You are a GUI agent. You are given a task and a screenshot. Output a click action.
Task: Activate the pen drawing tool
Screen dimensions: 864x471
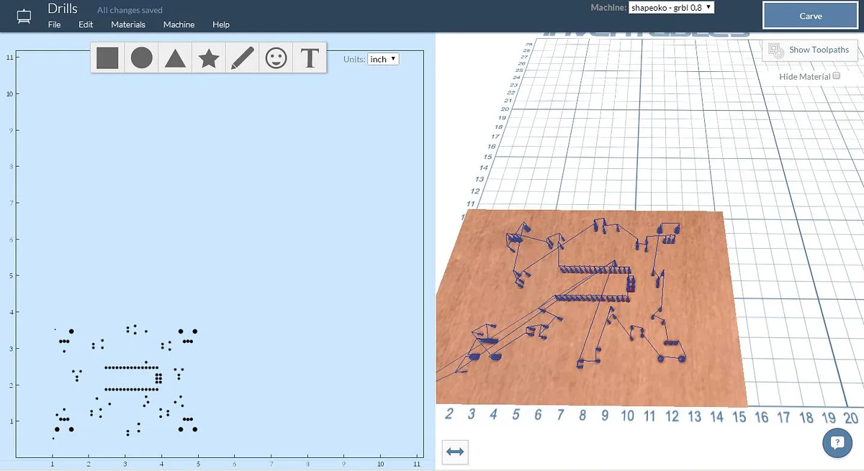(242, 58)
